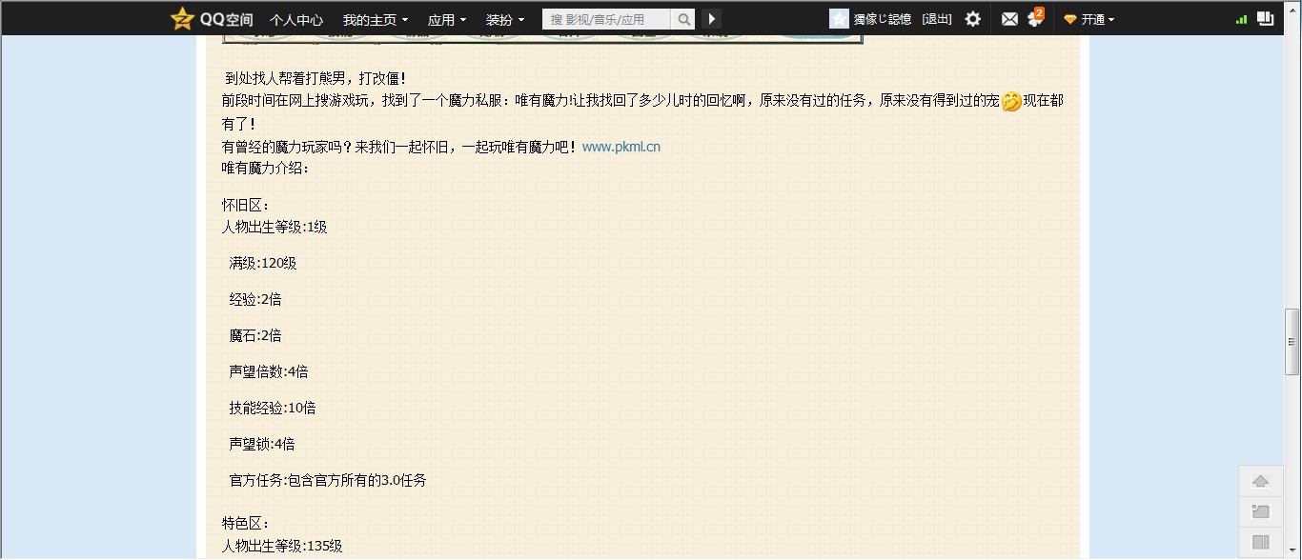Click the green signal strength icon
This screenshot has width=1302, height=560.
point(1241,19)
